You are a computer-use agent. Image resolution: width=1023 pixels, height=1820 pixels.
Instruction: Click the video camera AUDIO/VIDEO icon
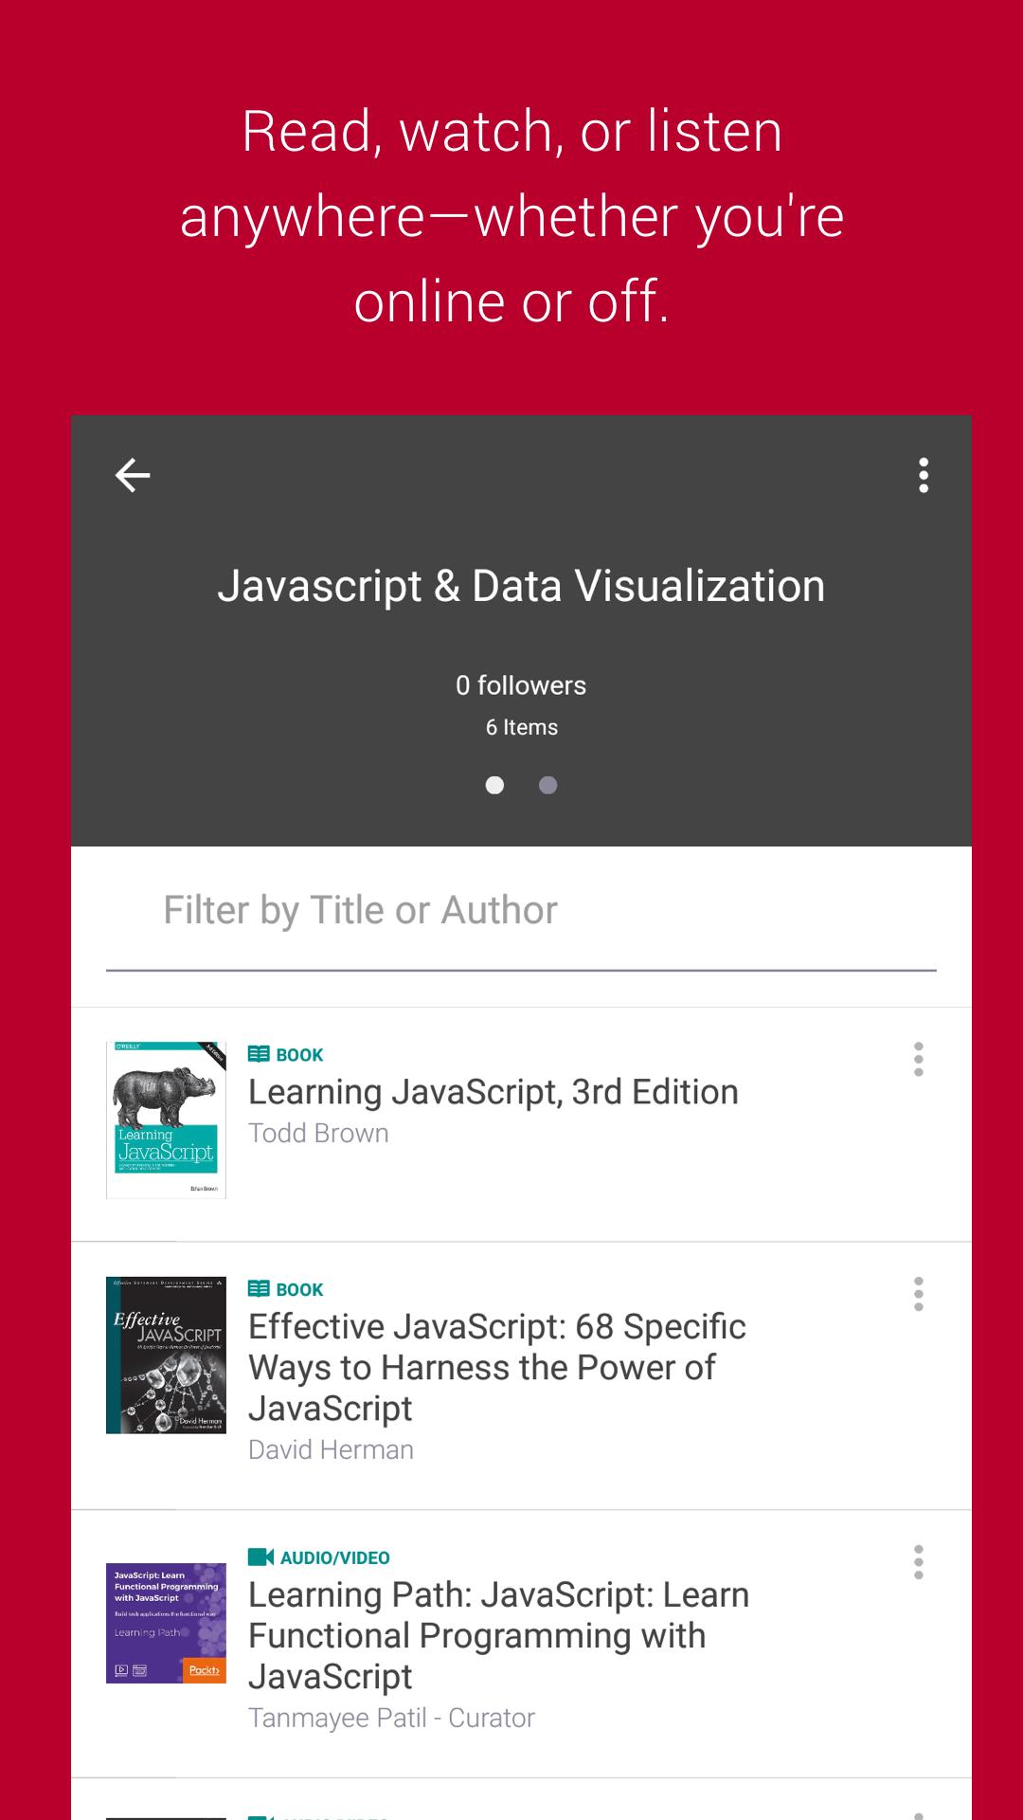pos(260,1557)
